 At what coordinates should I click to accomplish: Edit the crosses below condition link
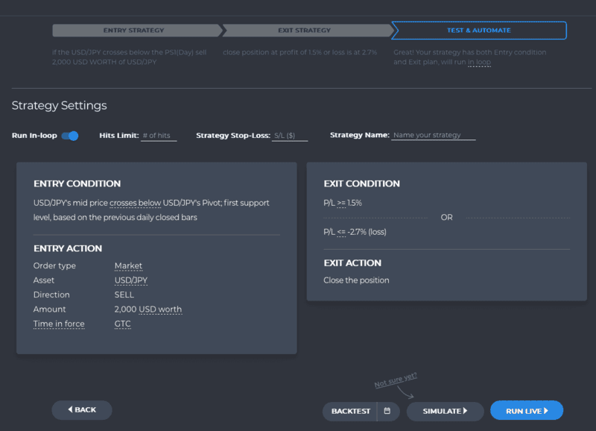click(x=135, y=202)
